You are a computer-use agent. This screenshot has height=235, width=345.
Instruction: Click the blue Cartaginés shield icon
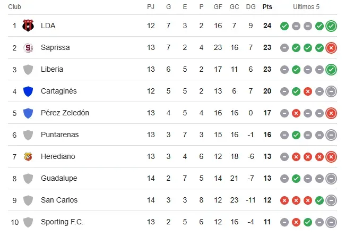click(x=28, y=91)
